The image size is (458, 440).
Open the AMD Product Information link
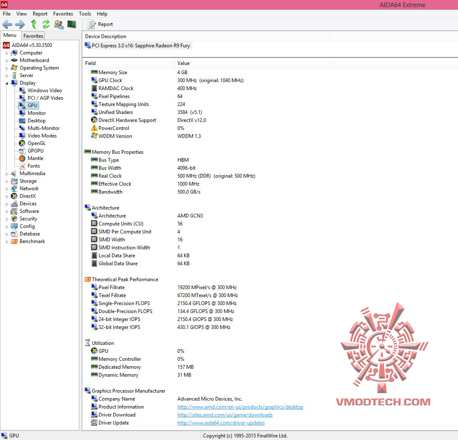coord(240,407)
